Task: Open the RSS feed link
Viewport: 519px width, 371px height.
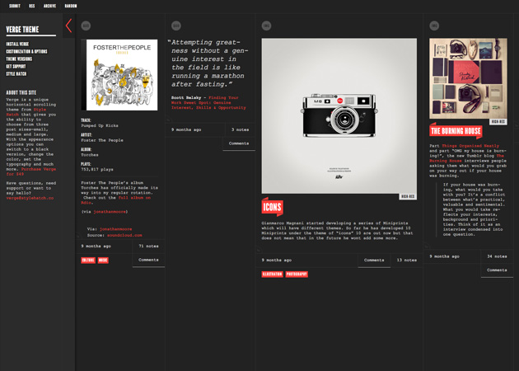Action: pyautogui.click(x=32, y=6)
